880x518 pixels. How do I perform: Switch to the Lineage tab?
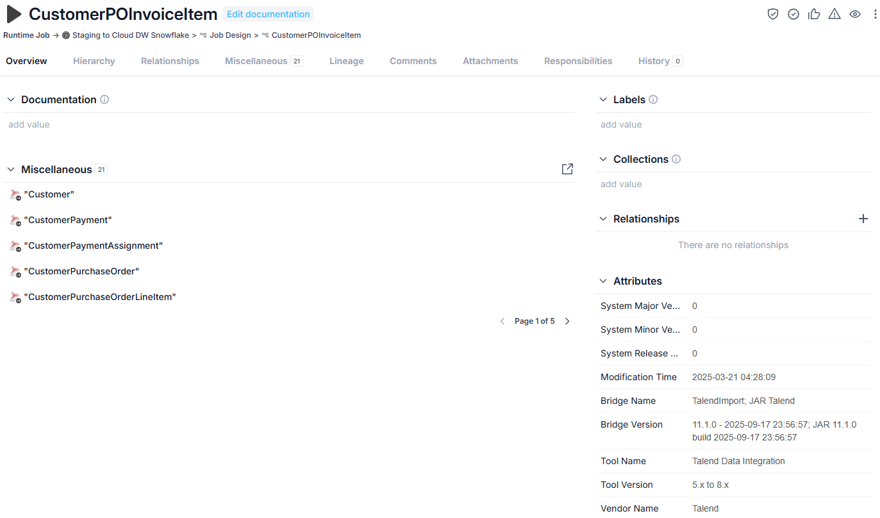pos(347,61)
